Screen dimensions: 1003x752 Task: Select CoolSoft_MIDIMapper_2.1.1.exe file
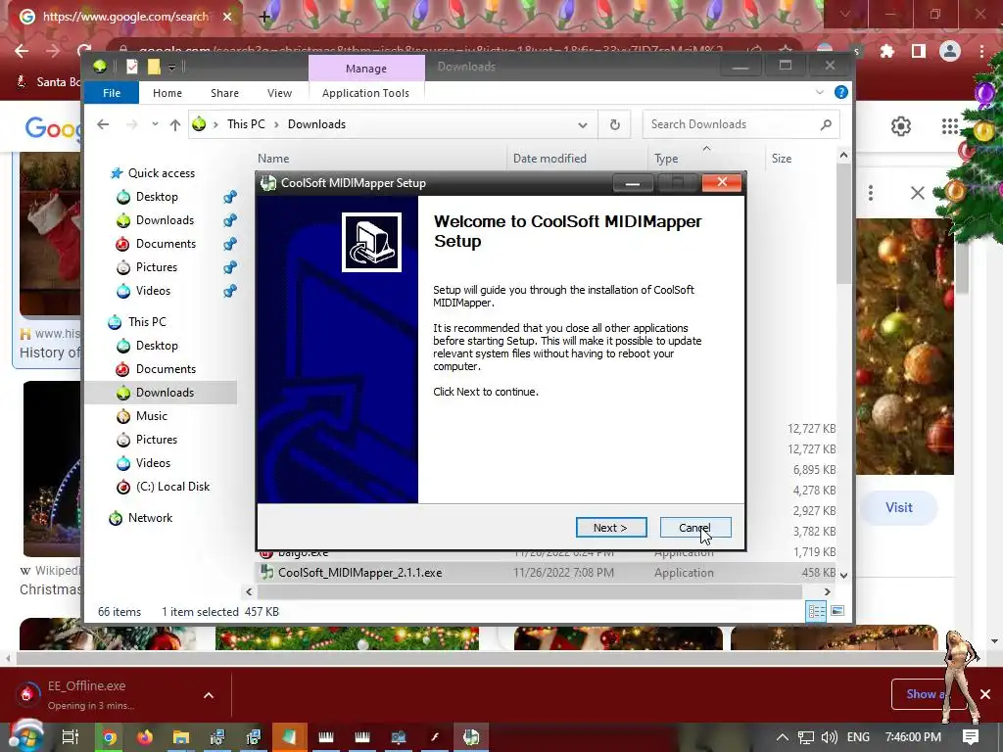tap(359, 572)
